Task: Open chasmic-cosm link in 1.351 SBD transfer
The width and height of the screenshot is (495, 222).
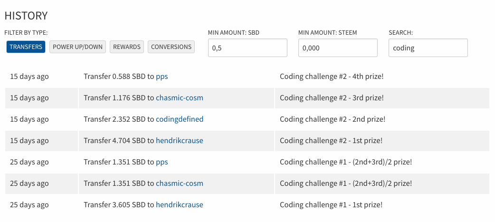Action: point(180,183)
